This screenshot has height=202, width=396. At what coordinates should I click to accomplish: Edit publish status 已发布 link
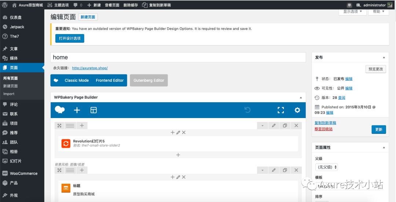[x=349, y=79]
